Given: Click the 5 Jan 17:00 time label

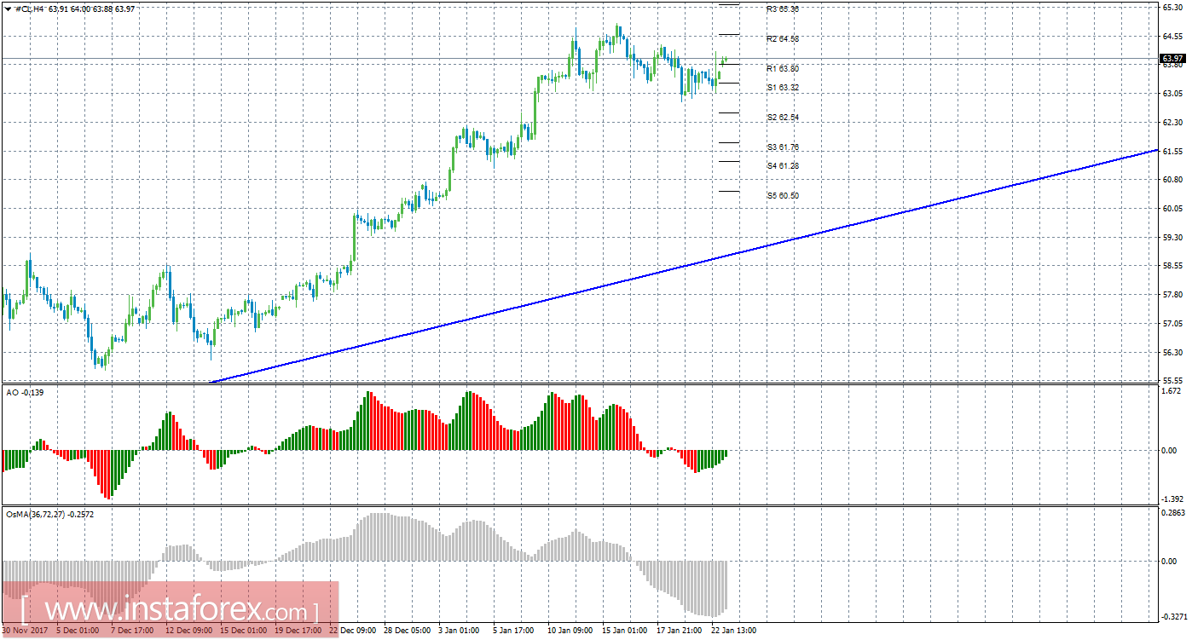Looking at the screenshot, I should pyautogui.click(x=514, y=631).
